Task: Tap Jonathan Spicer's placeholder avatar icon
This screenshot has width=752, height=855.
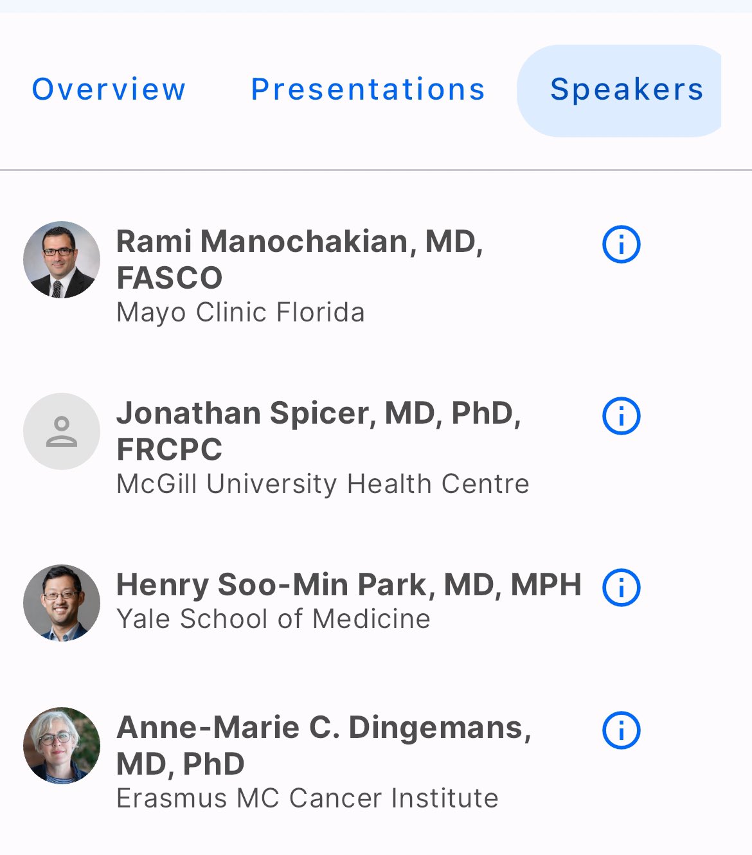Action: (x=62, y=431)
